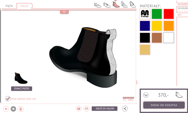Click the shopping cart icon beside the price
188x113 pixels.
pos(146,95)
